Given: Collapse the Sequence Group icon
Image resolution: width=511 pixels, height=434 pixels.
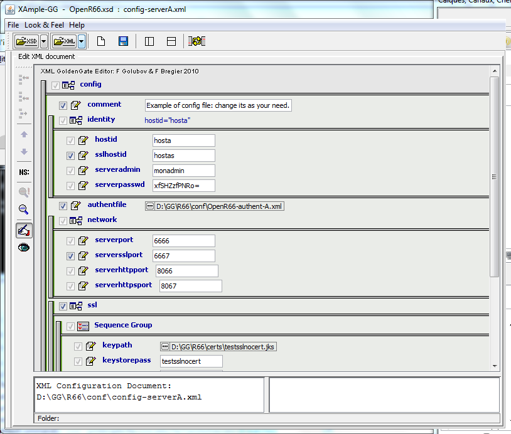Looking at the screenshot, I should pyautogui.click(x=83, y=326).
